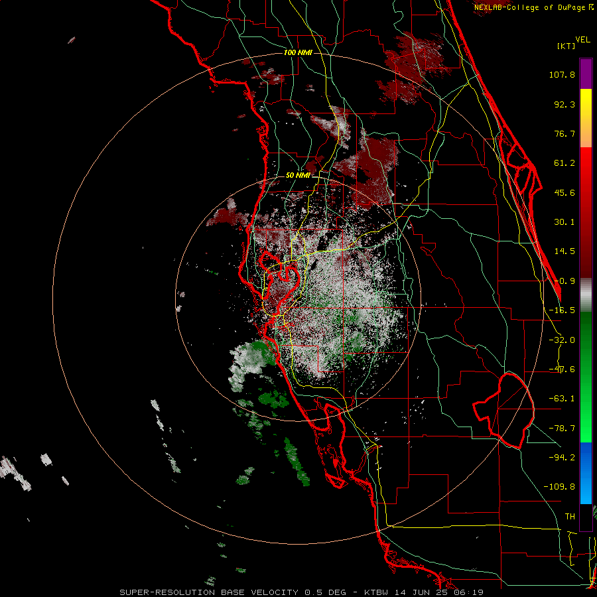Viewport: 597px width, 597px height.
Task: Select the 30.1 velocity scale value
Action: pyautogui.click(x=564, y=222)
